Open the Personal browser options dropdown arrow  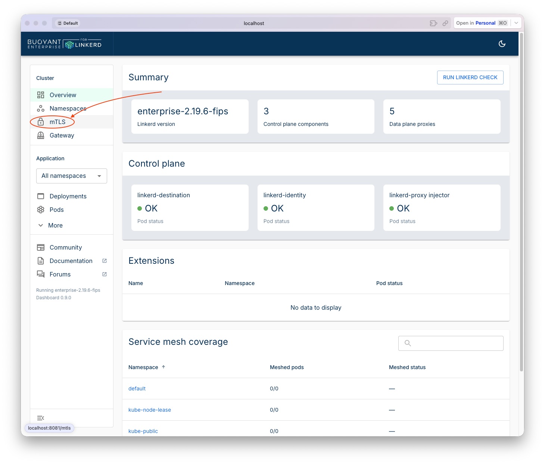[516, 23]
